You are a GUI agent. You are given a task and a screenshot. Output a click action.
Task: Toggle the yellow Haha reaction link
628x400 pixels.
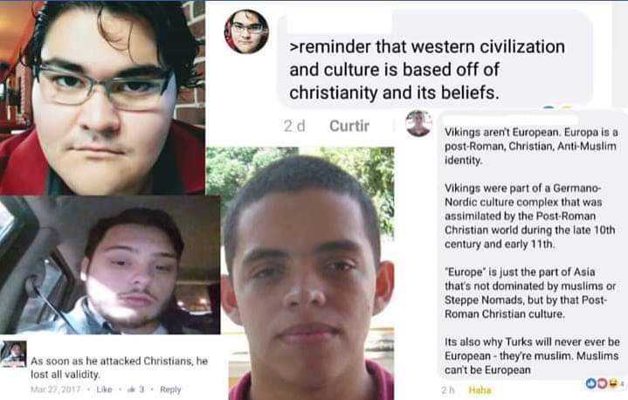click(x=480, y=390)
